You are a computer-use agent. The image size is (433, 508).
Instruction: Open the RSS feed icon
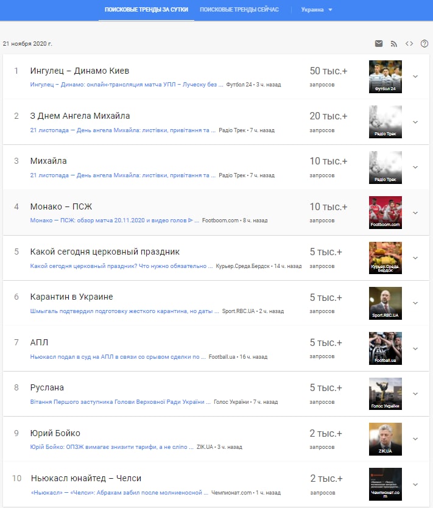pos(394,44)
